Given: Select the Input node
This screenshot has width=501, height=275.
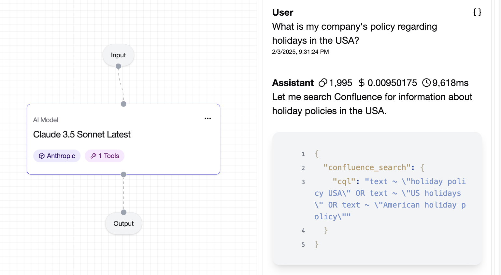Looking at the screenshot, I should (x=118, y=55).
